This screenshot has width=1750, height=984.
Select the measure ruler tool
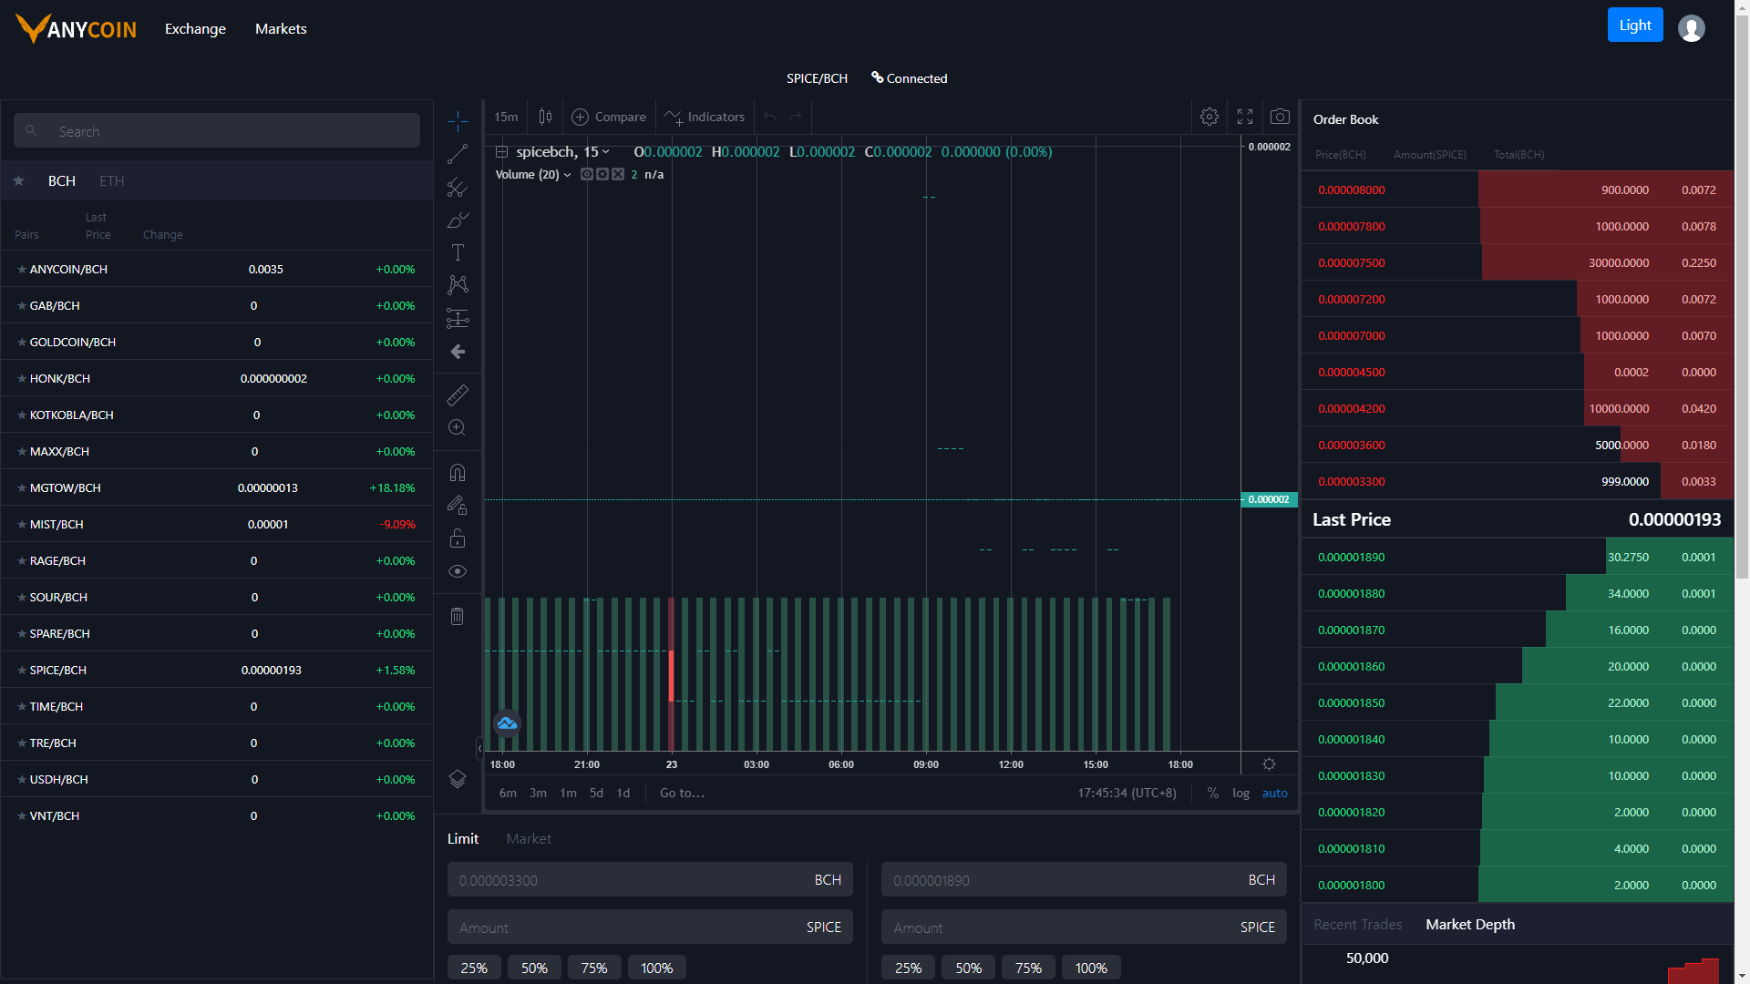click(458, 395)
